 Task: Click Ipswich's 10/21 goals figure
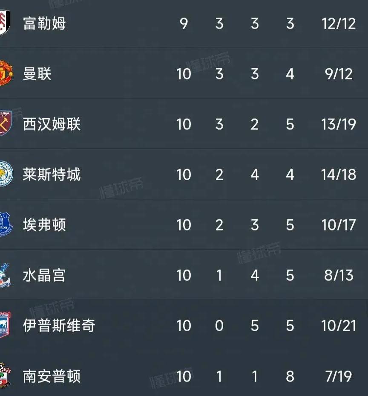click(339, 326)
